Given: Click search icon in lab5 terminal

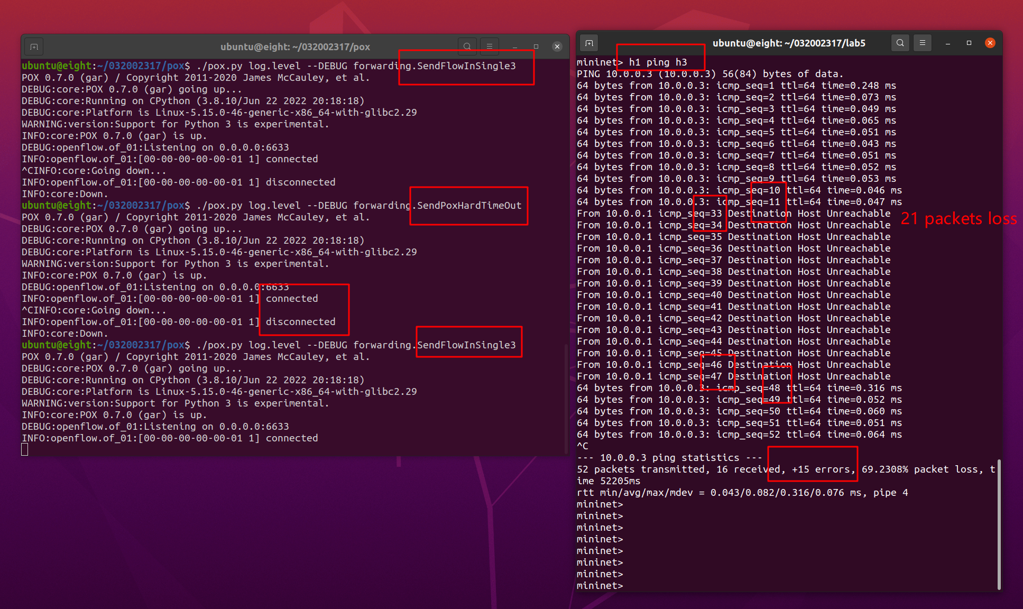Looking at the screenshot, I should [900, 43].
